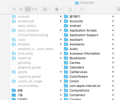The width and height of the screenshot is (120, 100).
Task: Select the .gitconfig file icon
Action: [x=14, y=63]
